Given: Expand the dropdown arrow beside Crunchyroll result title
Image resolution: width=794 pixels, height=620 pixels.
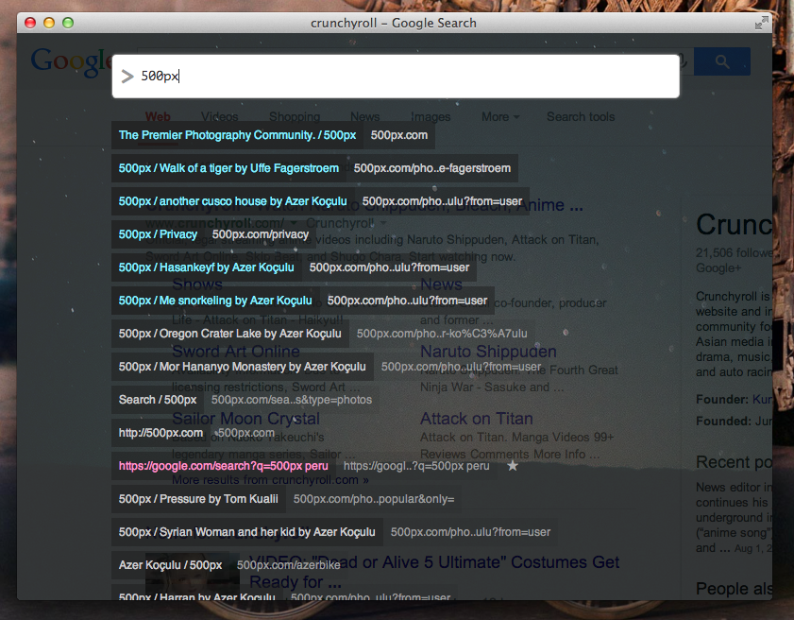Looking at the screenshot, I should 385,223.
